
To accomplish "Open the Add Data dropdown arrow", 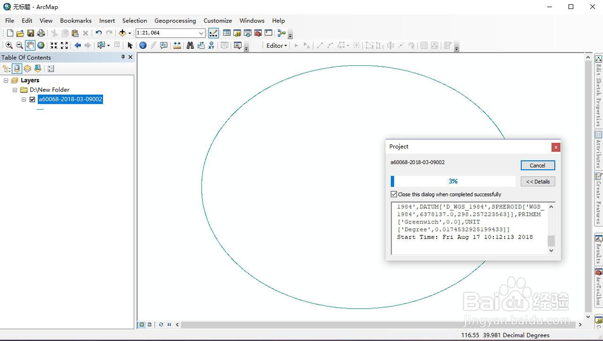I will point(130,33).
